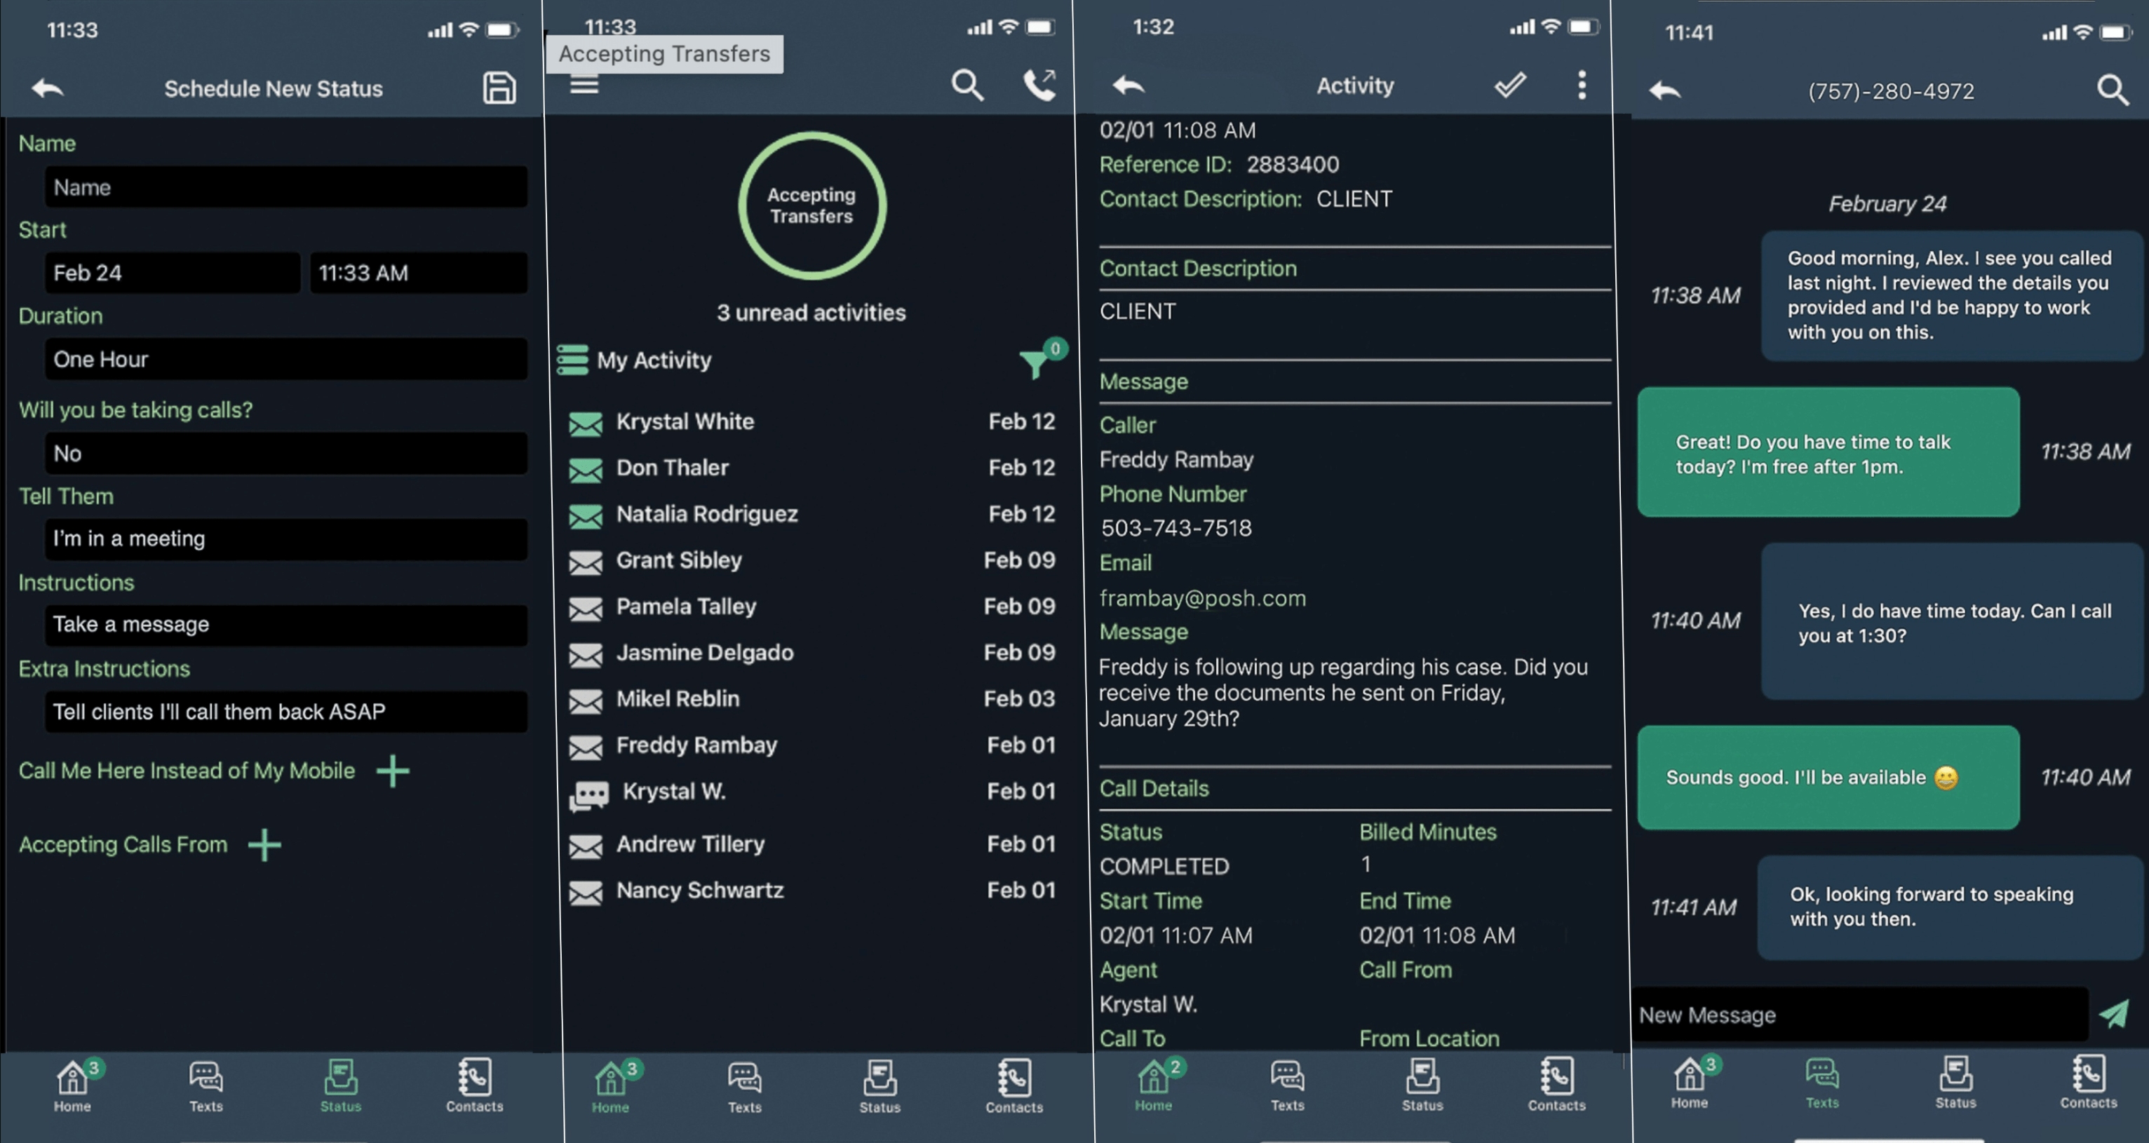Tap phone number 503-743-7518
Screen dimensions: 2149x1143
(1175, 528)
